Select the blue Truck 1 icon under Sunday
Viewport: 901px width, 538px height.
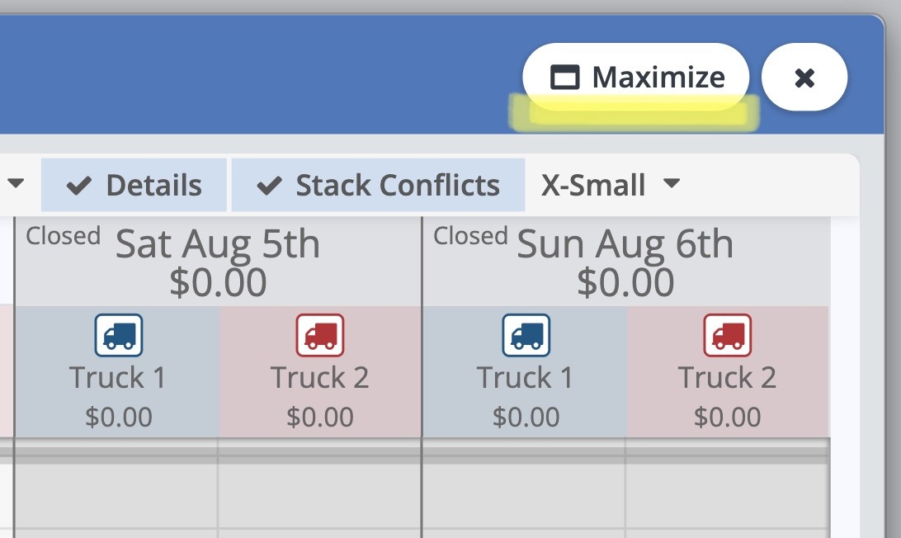point(526,335)
